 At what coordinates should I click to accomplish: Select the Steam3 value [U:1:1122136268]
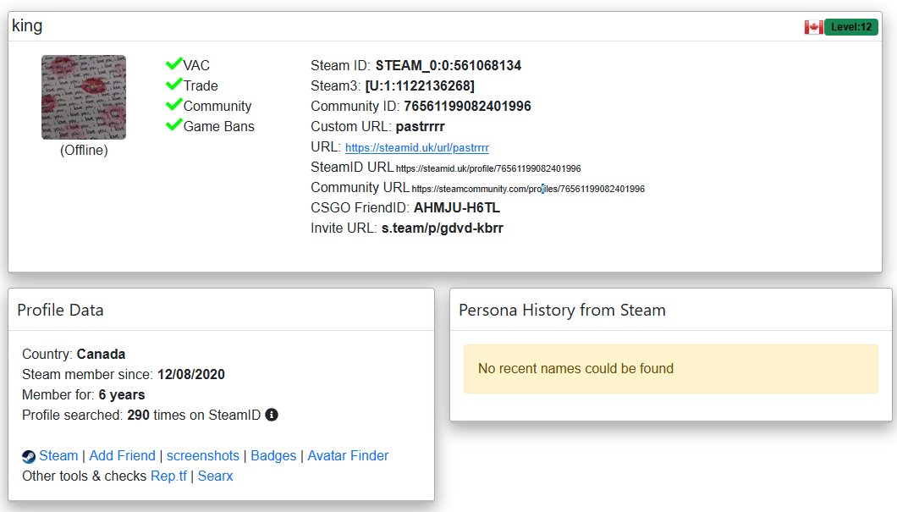click(x=420, y=85)
